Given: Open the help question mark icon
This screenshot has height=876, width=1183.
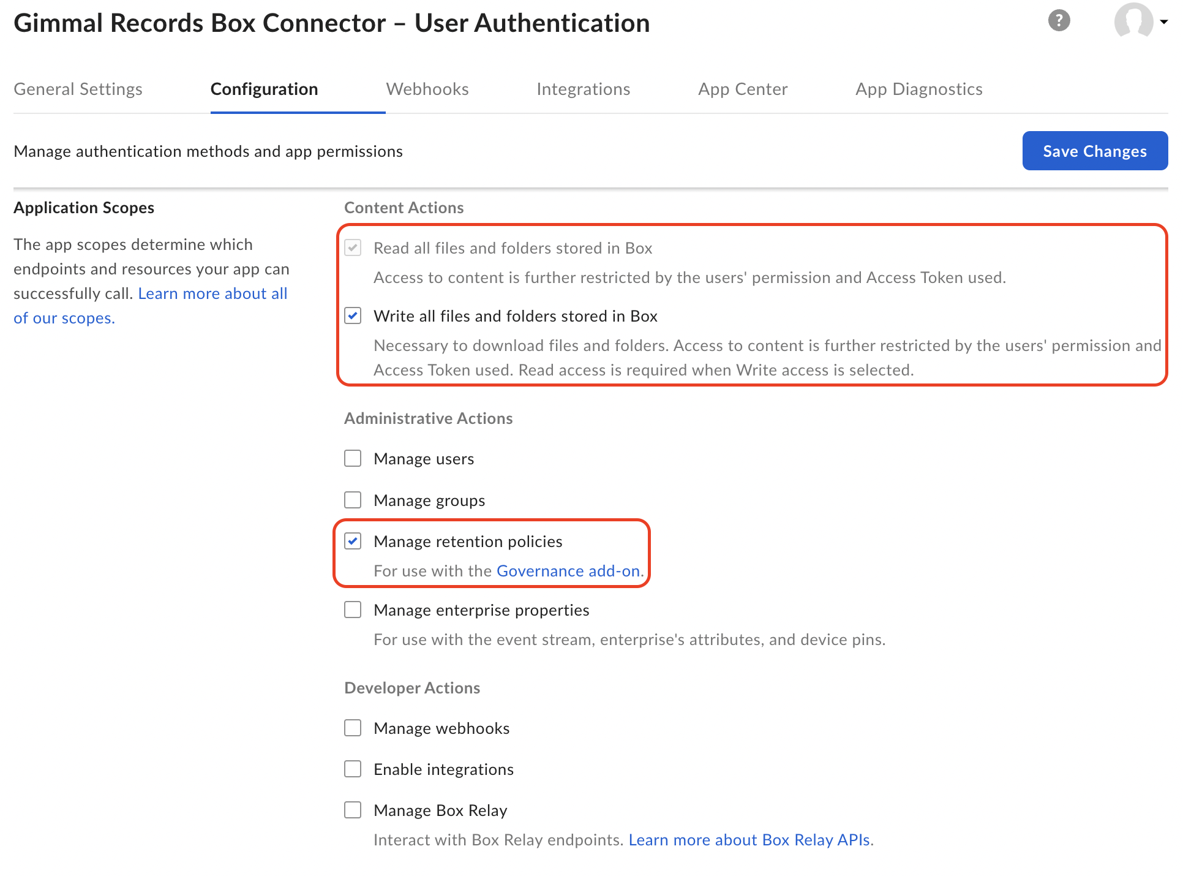Looking at the screenshot, I should [1059, 20].
